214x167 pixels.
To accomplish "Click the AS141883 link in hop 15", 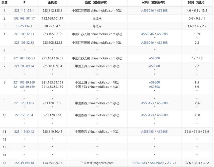I will pyautogui.click(x=140, y=163).
